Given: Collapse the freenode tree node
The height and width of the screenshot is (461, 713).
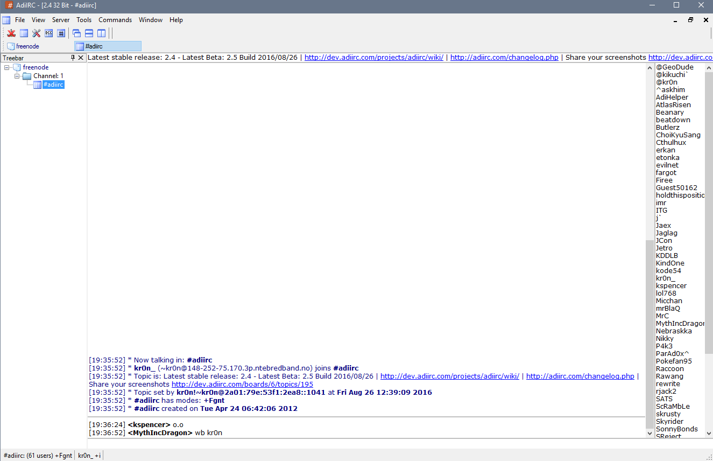Looking at the screenshot, I should [x=7, y=67].
